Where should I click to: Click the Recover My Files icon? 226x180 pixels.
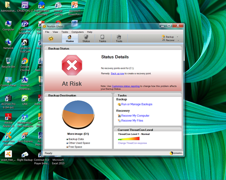(119, 121)
